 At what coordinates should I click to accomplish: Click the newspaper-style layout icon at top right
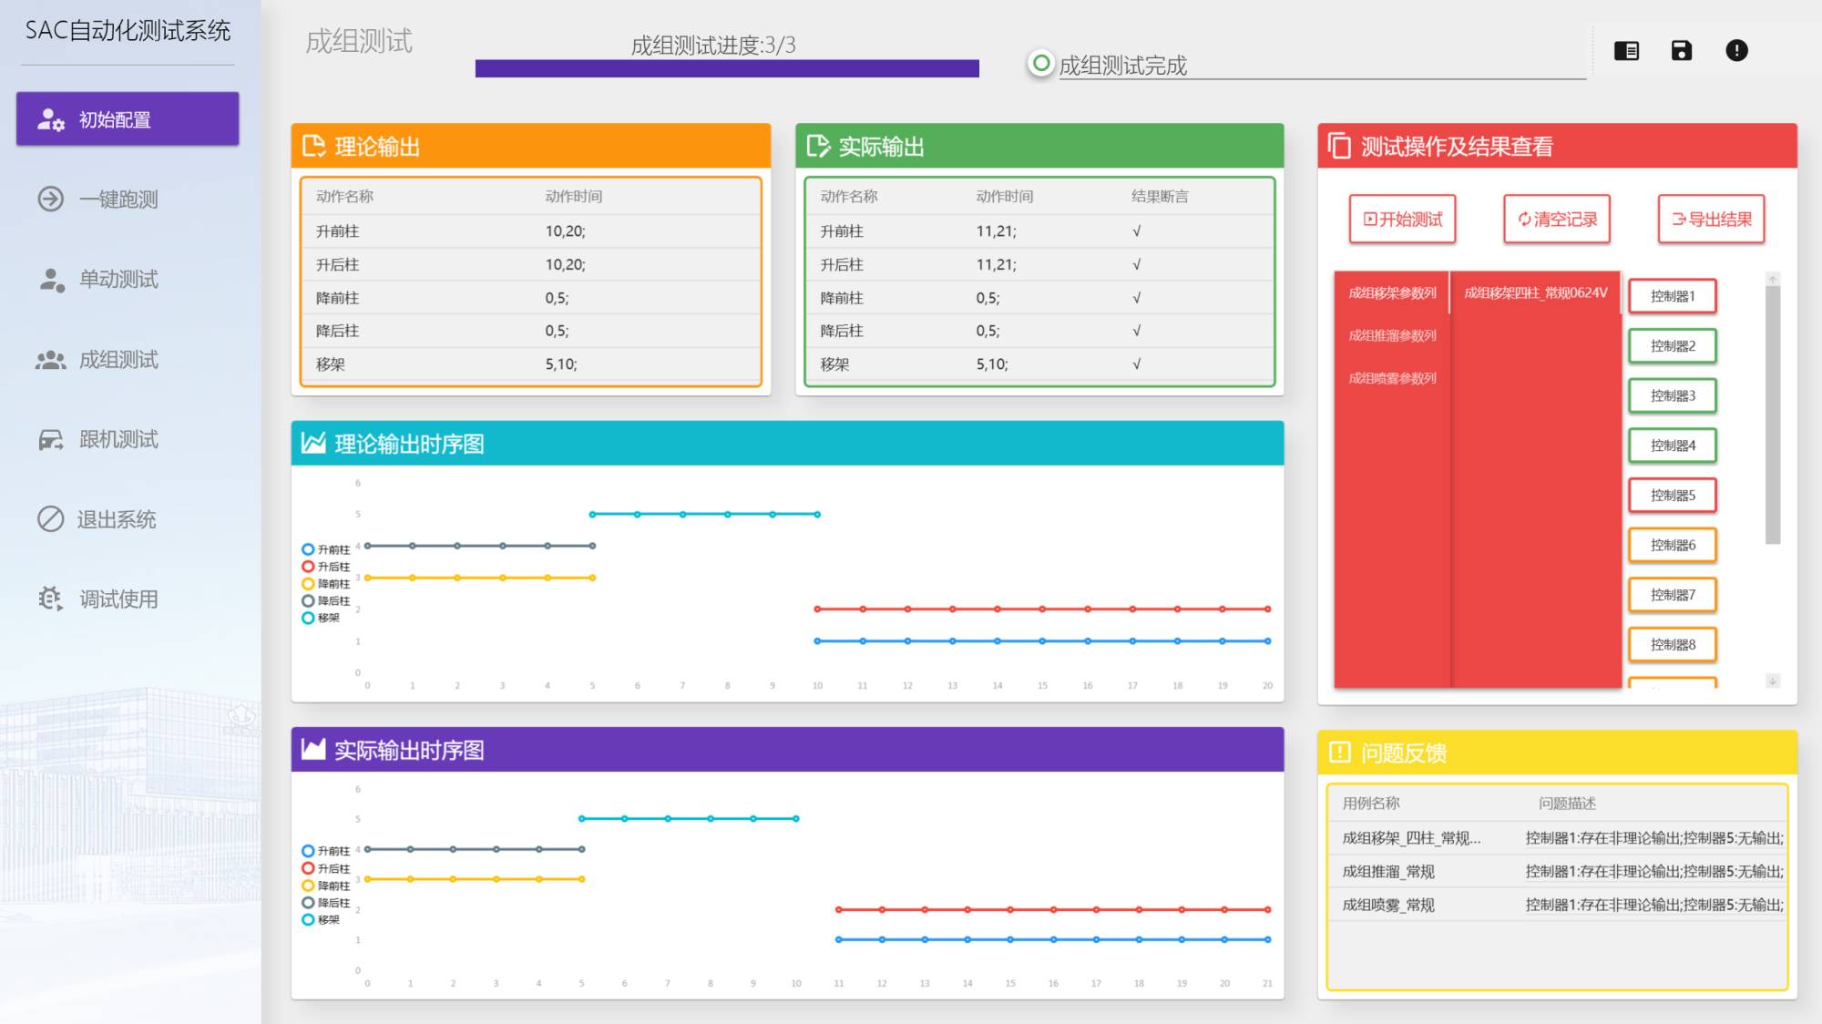click(x=1626, y=51)
